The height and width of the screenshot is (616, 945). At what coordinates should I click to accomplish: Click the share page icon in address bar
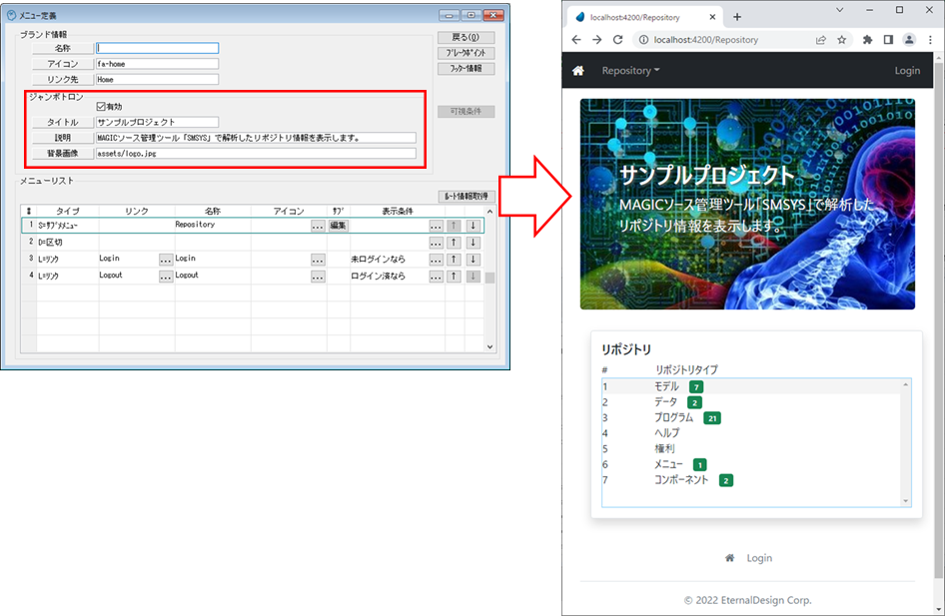tap(820, 40)
